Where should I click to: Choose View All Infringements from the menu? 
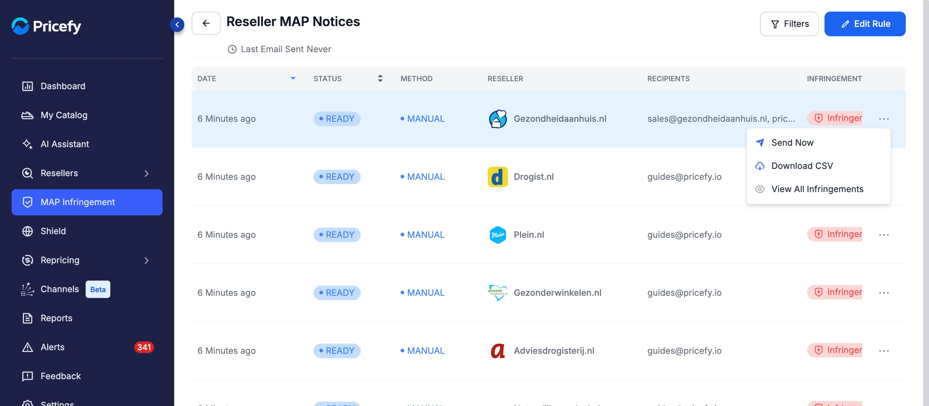(819, 189)
